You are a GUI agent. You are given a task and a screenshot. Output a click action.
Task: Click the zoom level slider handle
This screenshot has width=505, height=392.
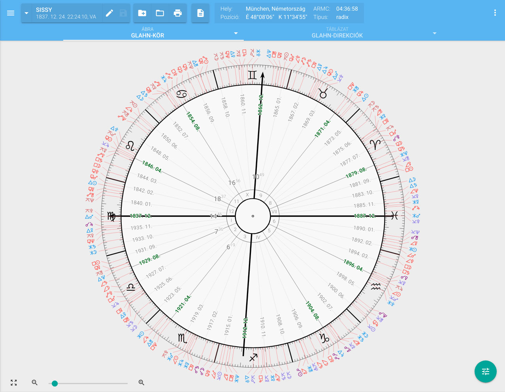[55, 383]
